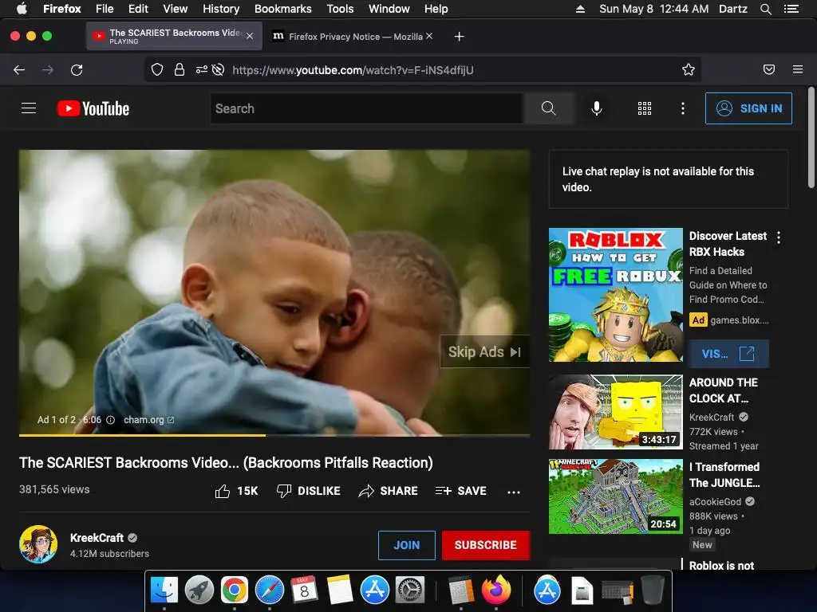Open the YouTube guide hamburger menu
The image size is (817, 612).
pyautogui.click(x=29, y=108)
